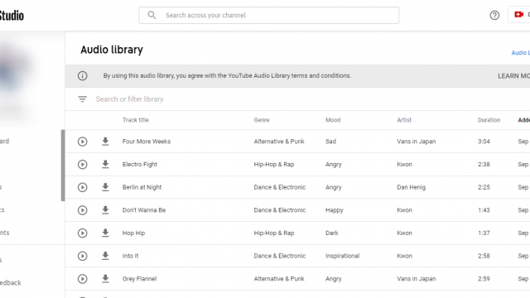This screenshot has width=530, height=298.
Task: Play the Electro Fight track
Action: pos(83,165)
